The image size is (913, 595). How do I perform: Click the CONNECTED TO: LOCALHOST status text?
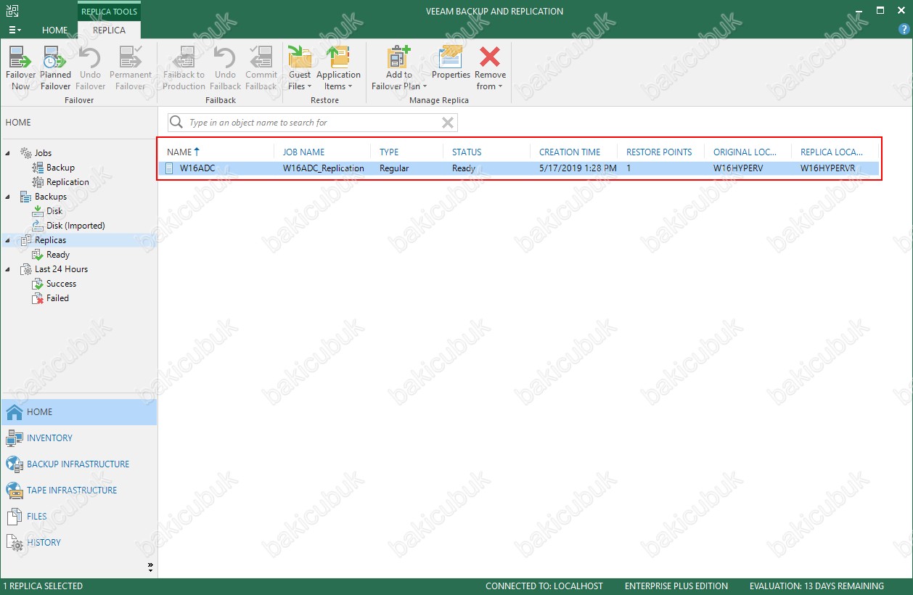(x=544, y=586)
